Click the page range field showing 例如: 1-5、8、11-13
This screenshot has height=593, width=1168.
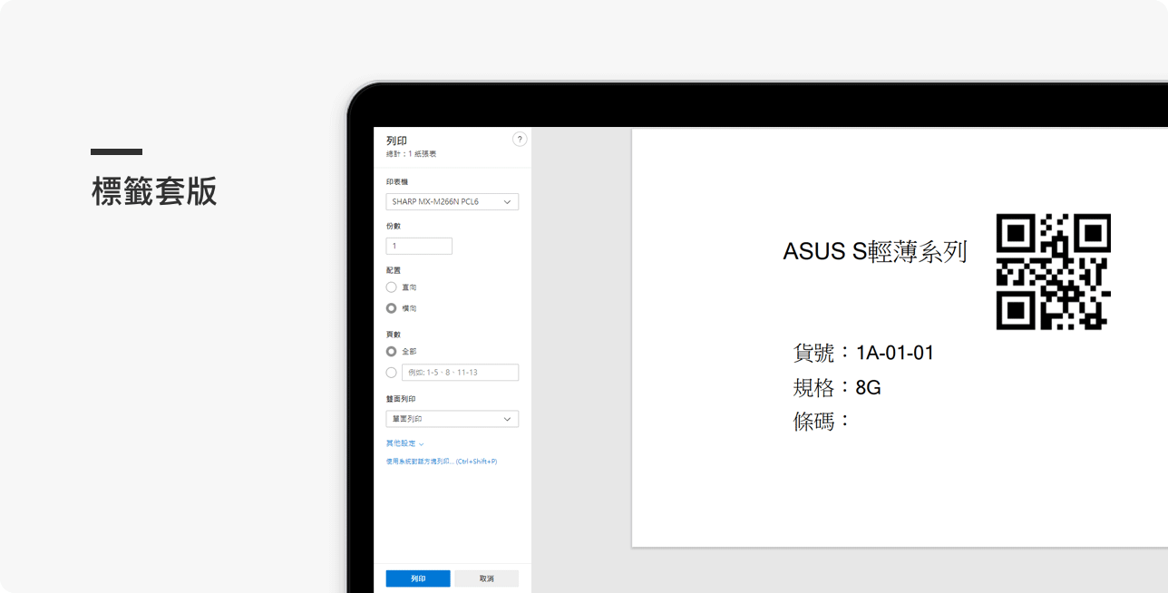click(x=461, y=373)
